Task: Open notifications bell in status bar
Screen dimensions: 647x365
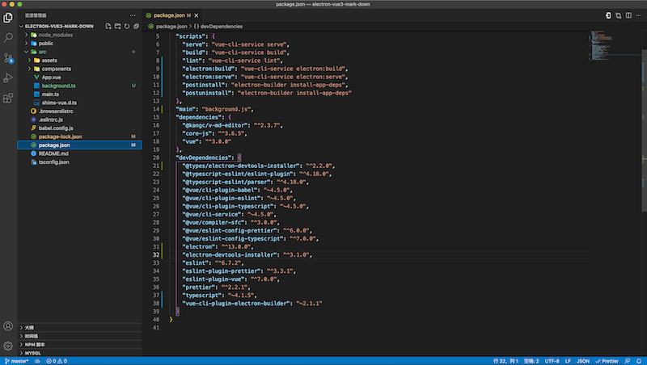Action: click(x=638, y=361)
